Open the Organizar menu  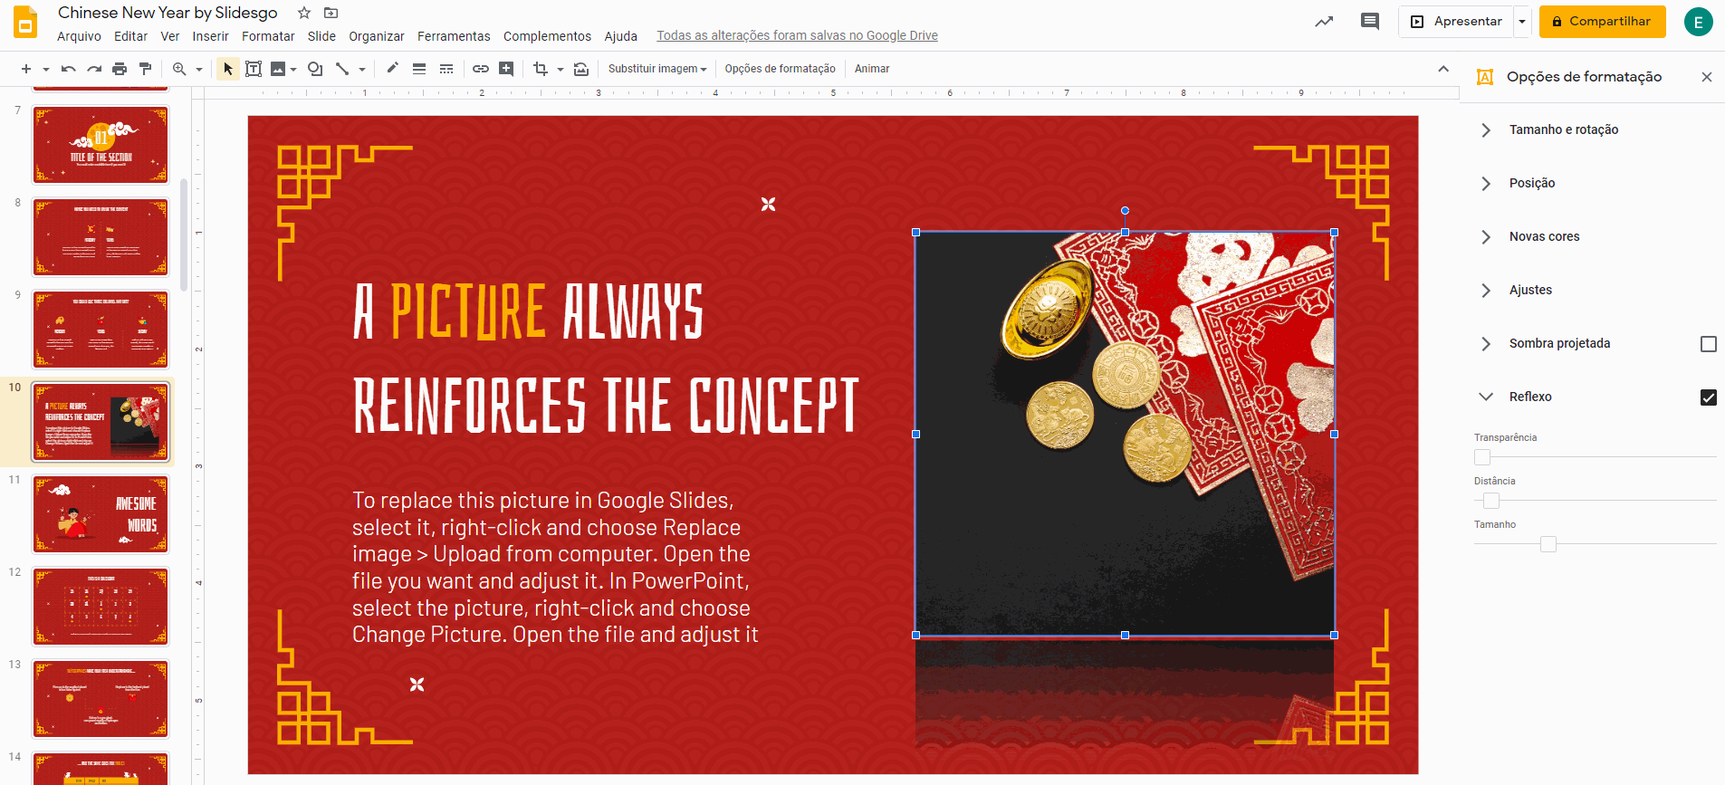[377, 36]
